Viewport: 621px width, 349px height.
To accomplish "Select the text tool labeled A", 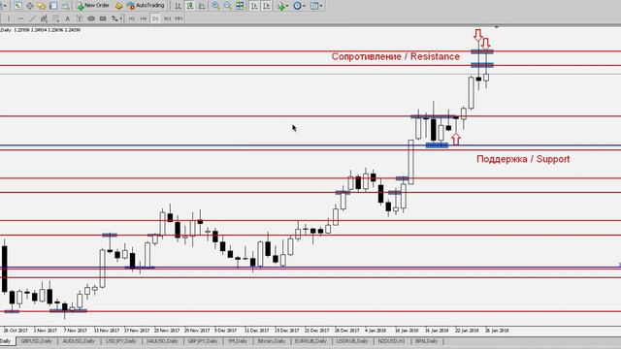I will (x=67, y=18).
